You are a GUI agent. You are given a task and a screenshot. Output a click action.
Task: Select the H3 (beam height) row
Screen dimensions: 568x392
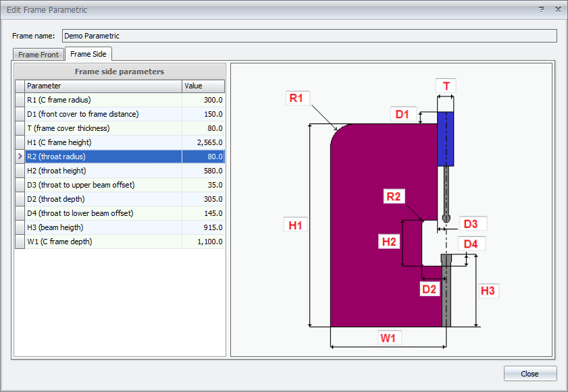[x=103, y=227]
